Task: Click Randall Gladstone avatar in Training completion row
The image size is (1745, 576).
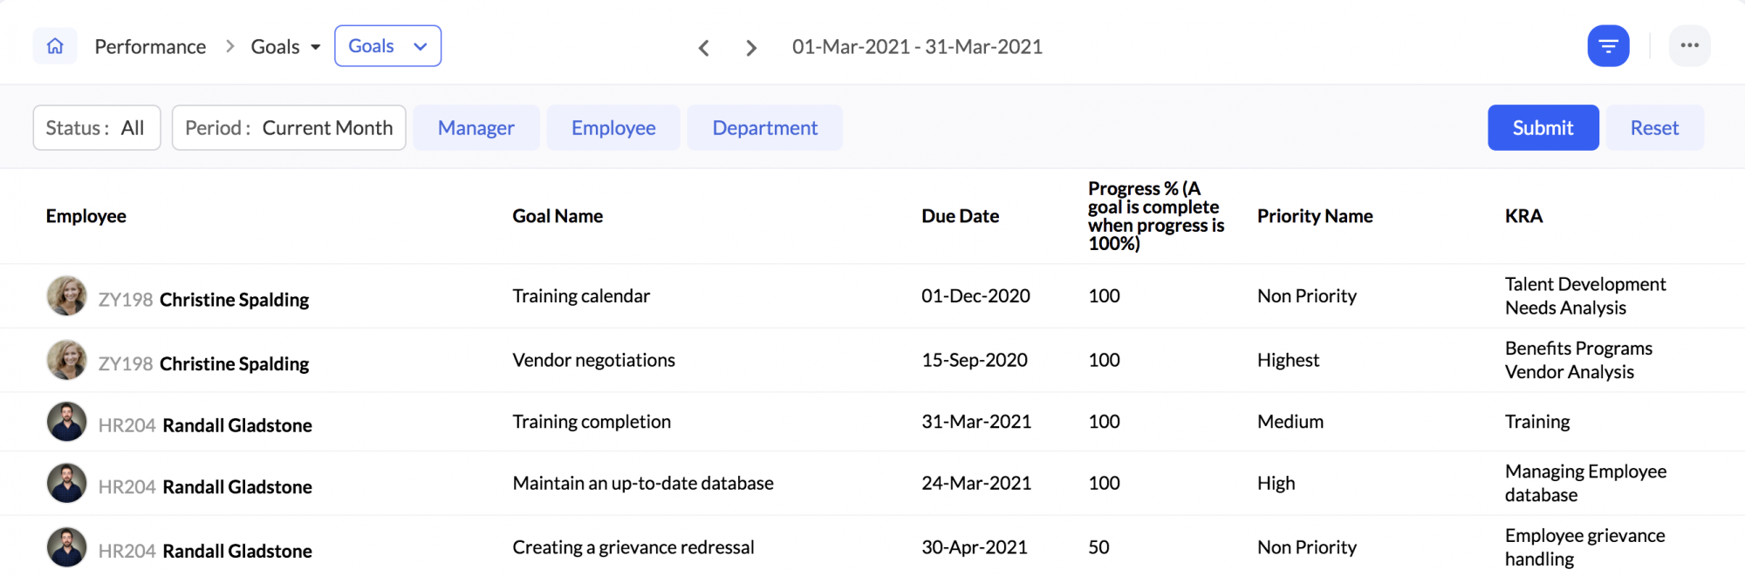Action: pos(66,422)
